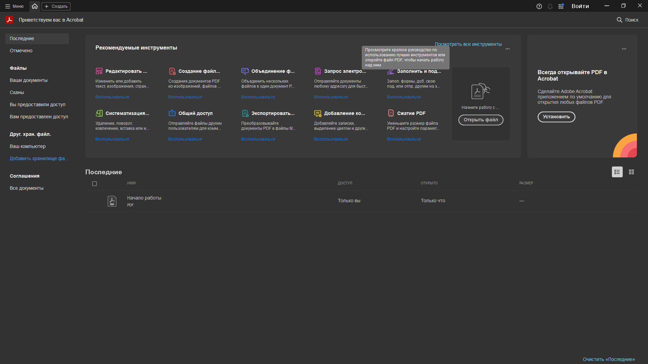The width and height of the screenshot is (648, 364).
Task: Click the Request e-signature icon
Action: point(318,71)
